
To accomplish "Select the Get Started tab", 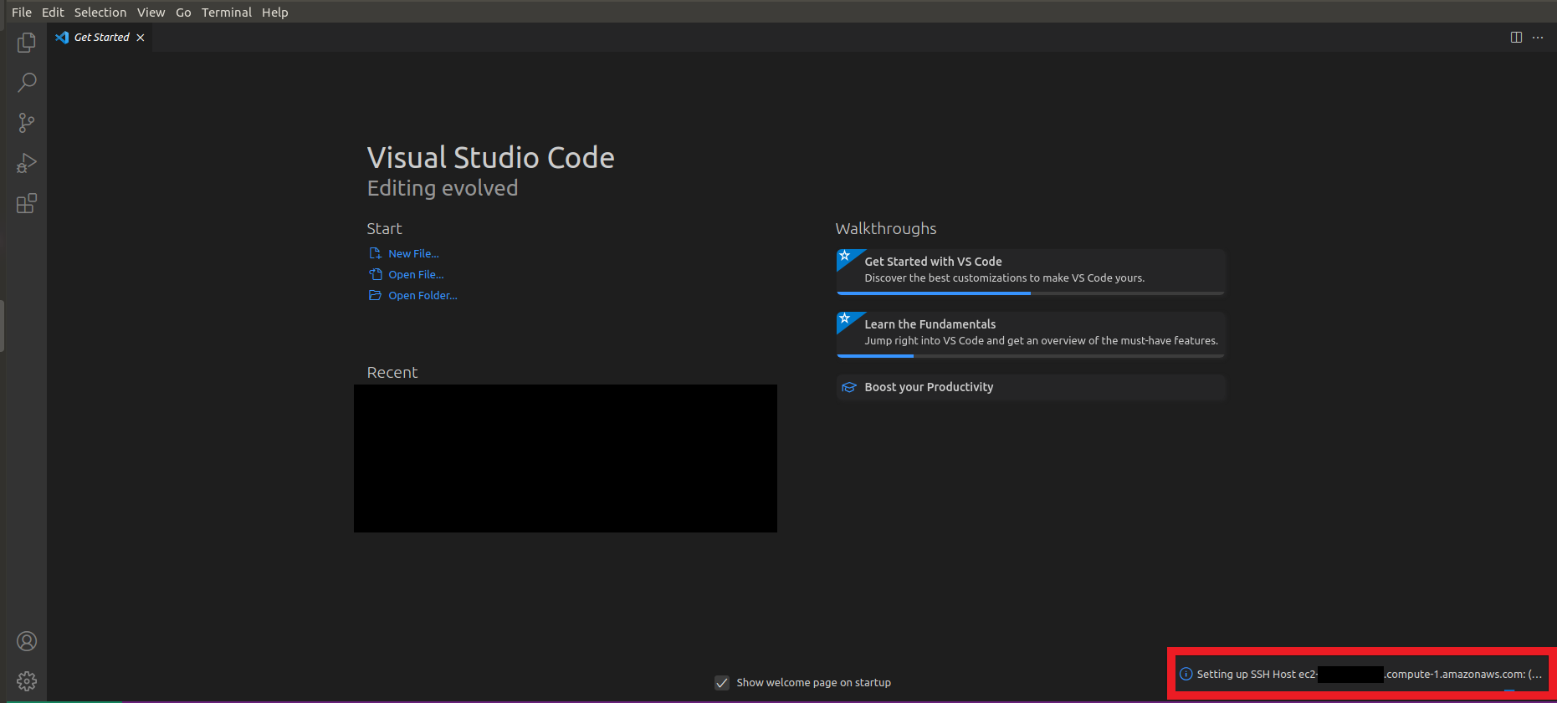I will [100, 38].
